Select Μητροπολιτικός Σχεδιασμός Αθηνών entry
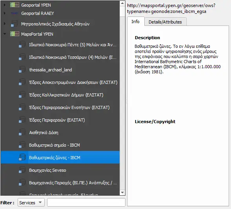This screenshot has width=231, height=209. tap(55, 24)
